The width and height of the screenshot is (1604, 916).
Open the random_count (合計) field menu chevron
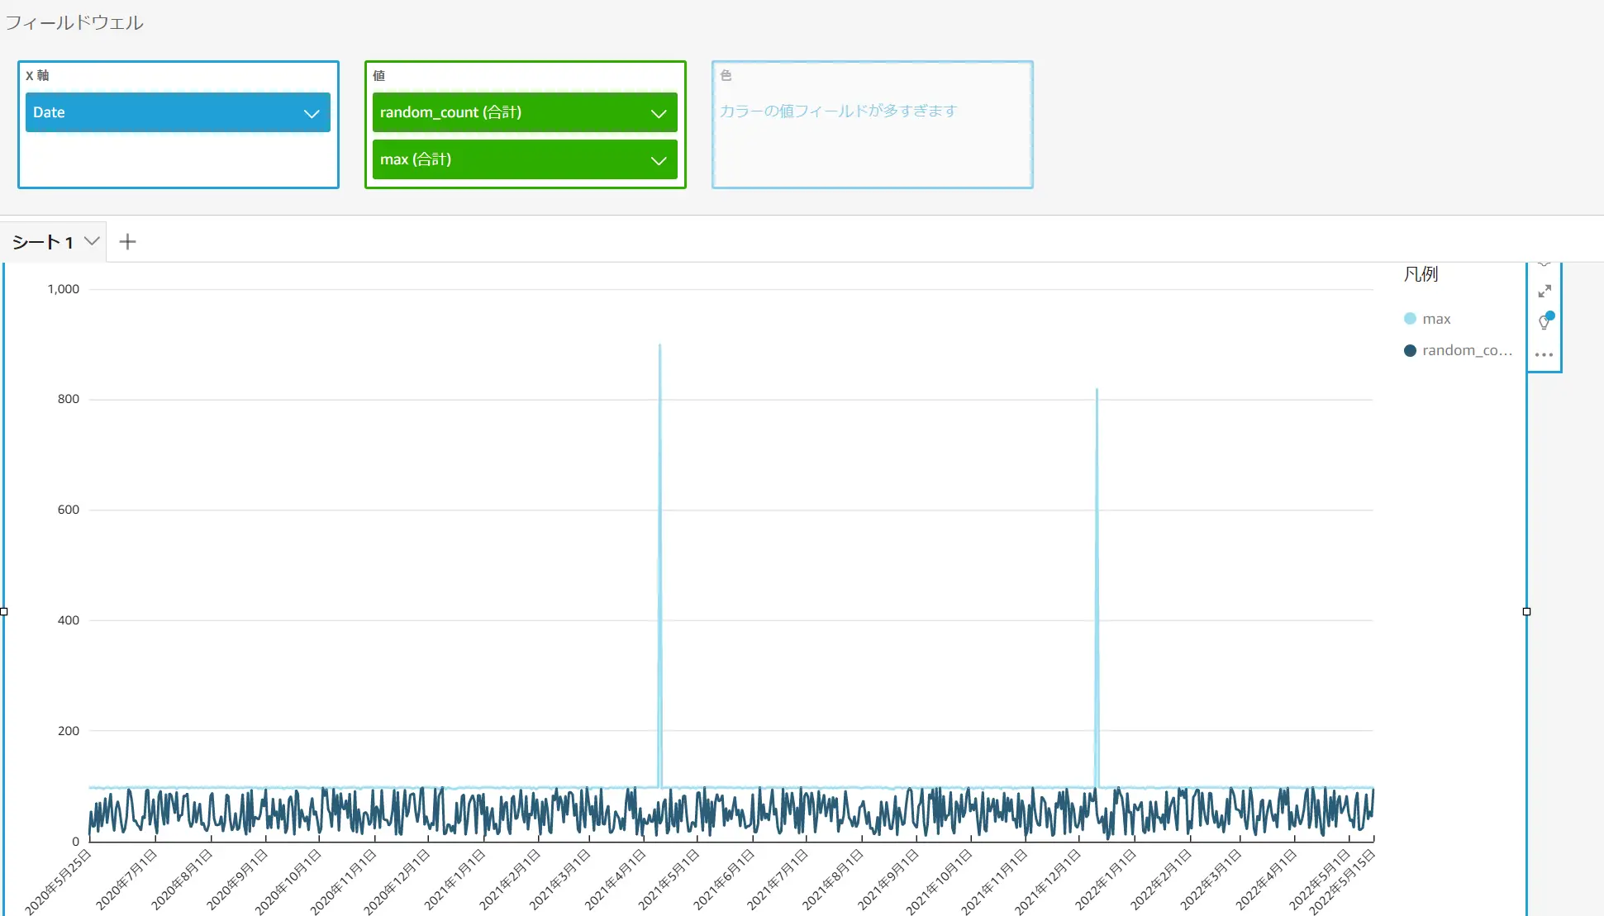coord(659,113)
